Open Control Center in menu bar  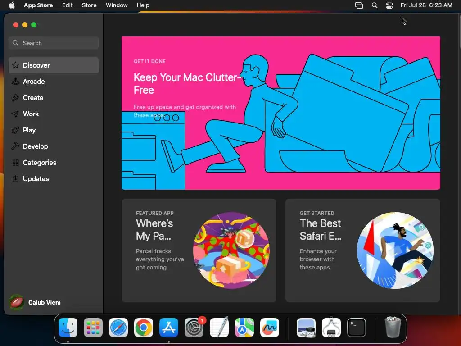[389, 5]
